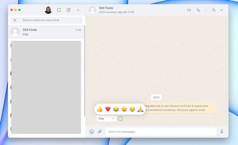The height and width of the screenshot is (145, 238).
Task: React with crying face emoji
Action: 132,109
